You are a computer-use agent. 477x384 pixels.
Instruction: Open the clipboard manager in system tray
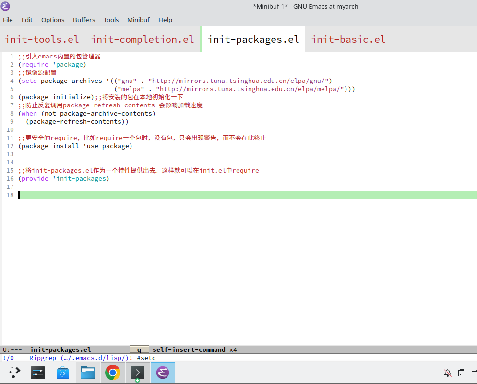461,372
